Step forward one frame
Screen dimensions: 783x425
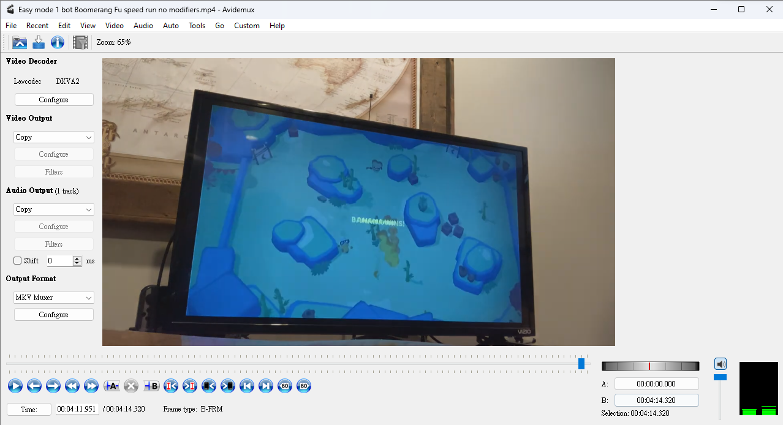[x=53, y=386]
